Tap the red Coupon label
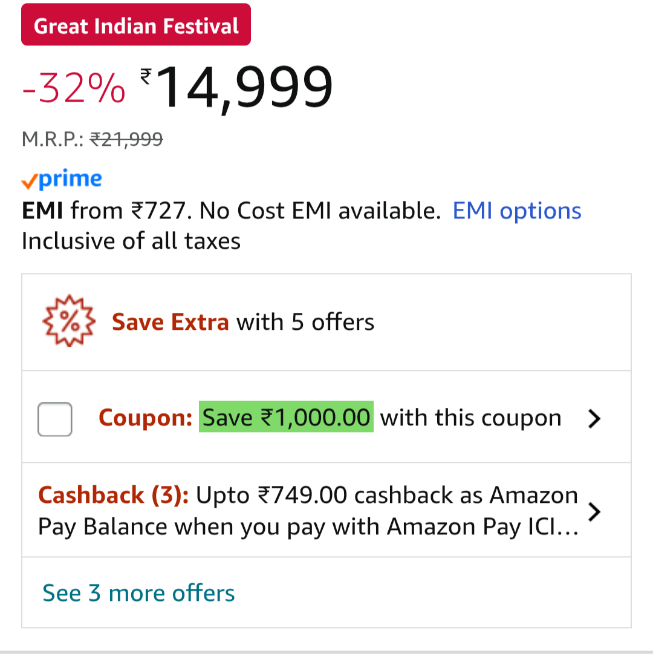Screen dimensions: 653x659 click(145, 418)
